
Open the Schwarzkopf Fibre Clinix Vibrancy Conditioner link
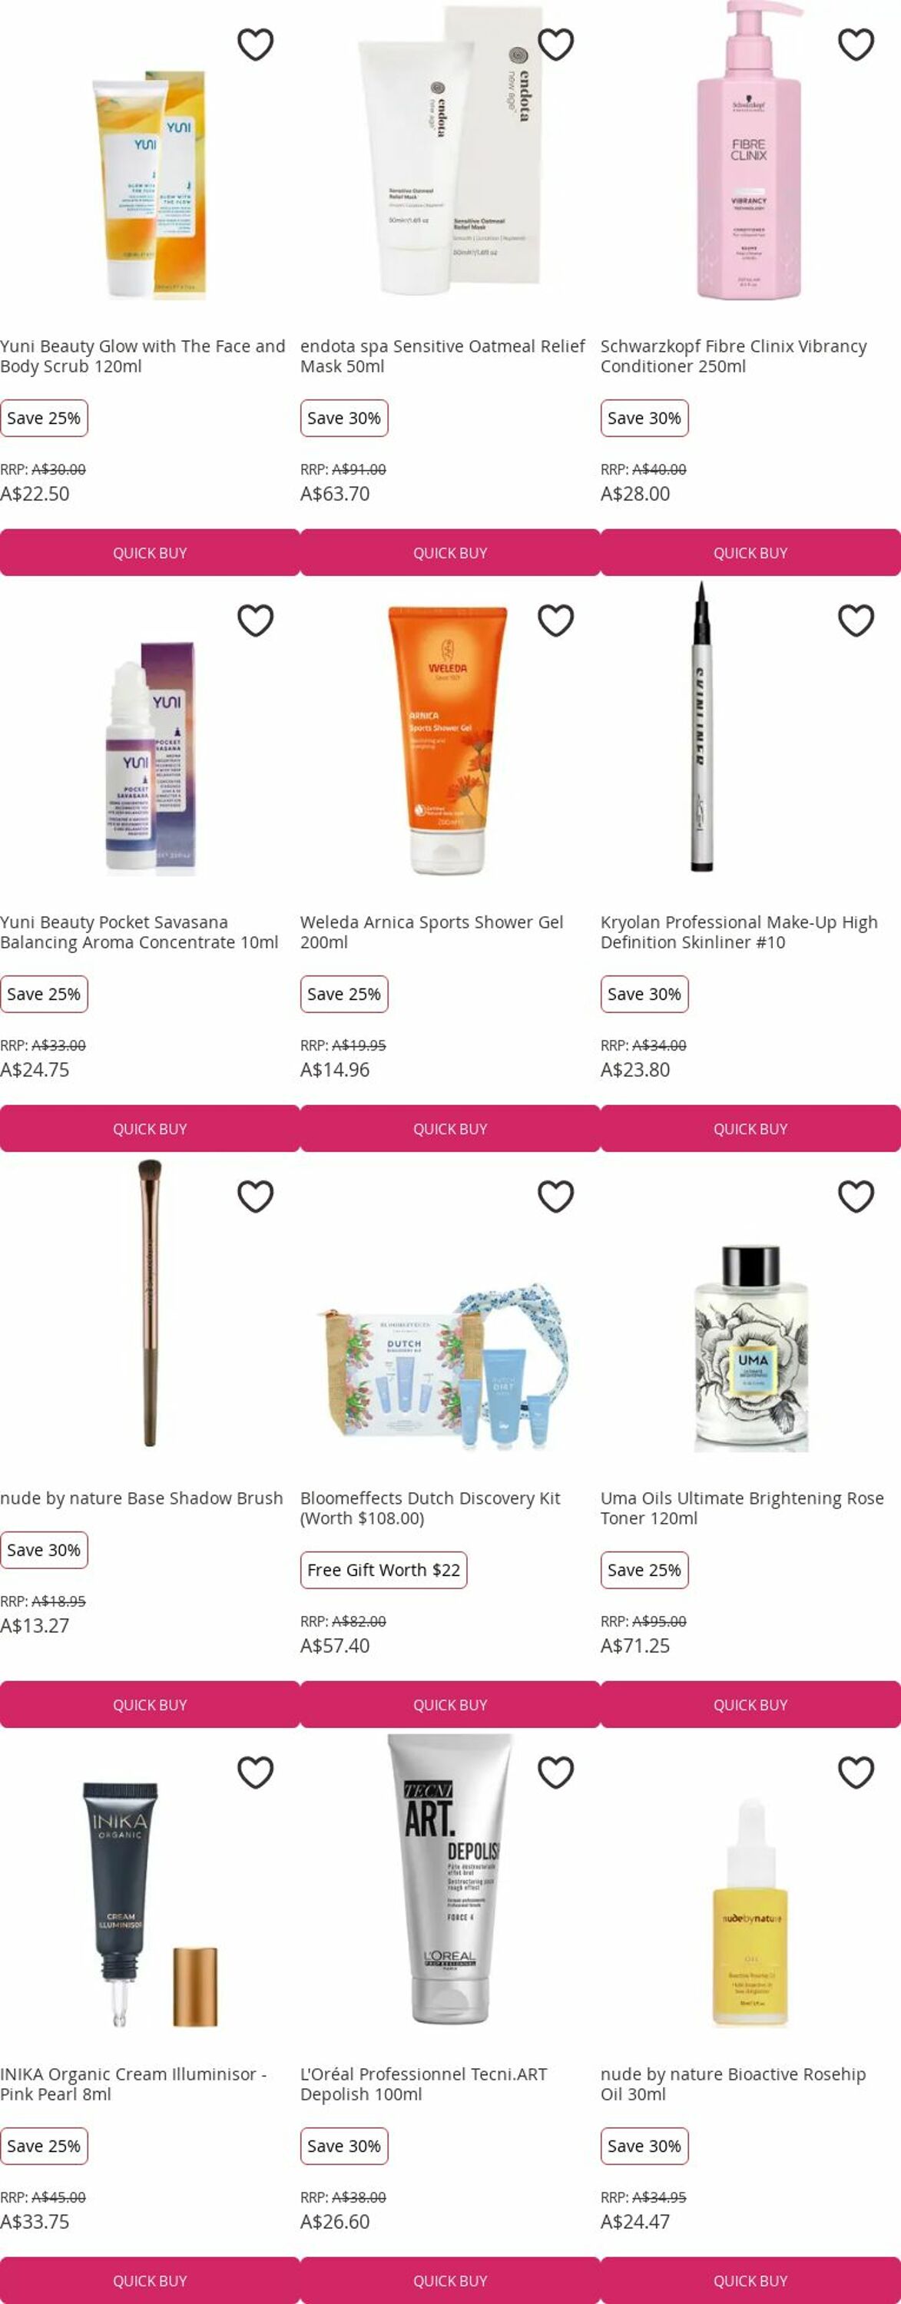pos(734,356)
